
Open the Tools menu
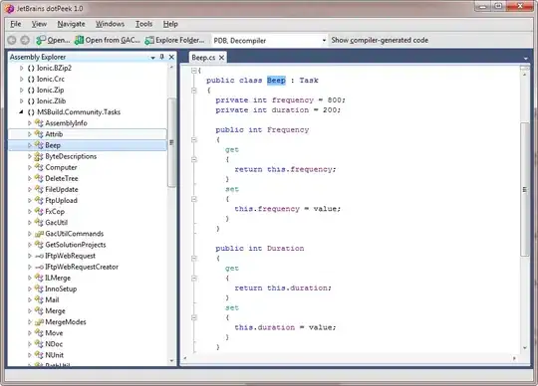click(x=143, y=24)
